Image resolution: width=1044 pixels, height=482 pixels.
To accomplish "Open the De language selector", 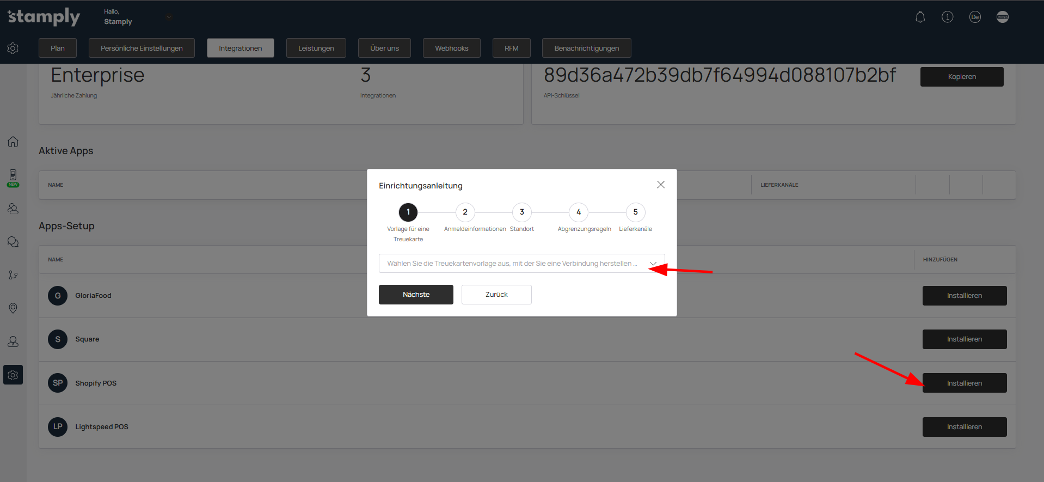I will [x=974, y=17].
